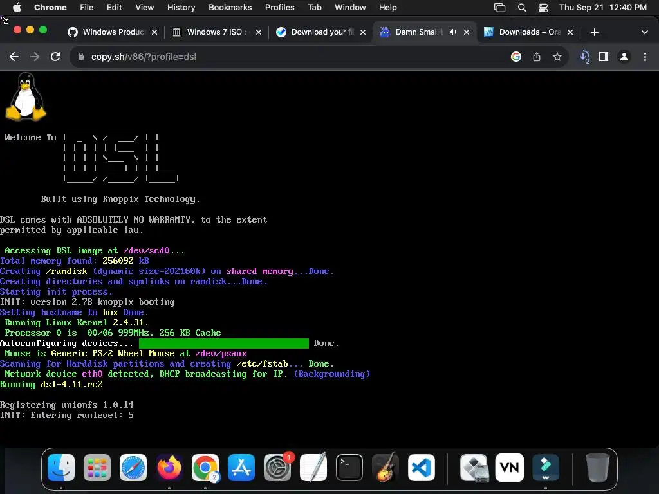Open the File menu
659x494 pixels.
click(x=87, y=7)
